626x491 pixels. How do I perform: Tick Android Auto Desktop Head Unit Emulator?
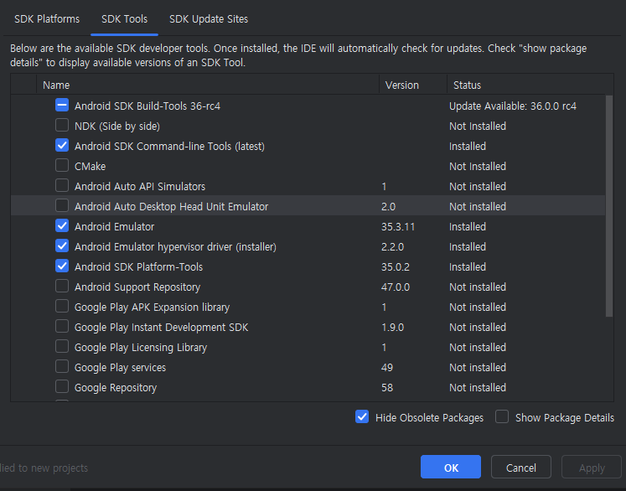(62, 205)
